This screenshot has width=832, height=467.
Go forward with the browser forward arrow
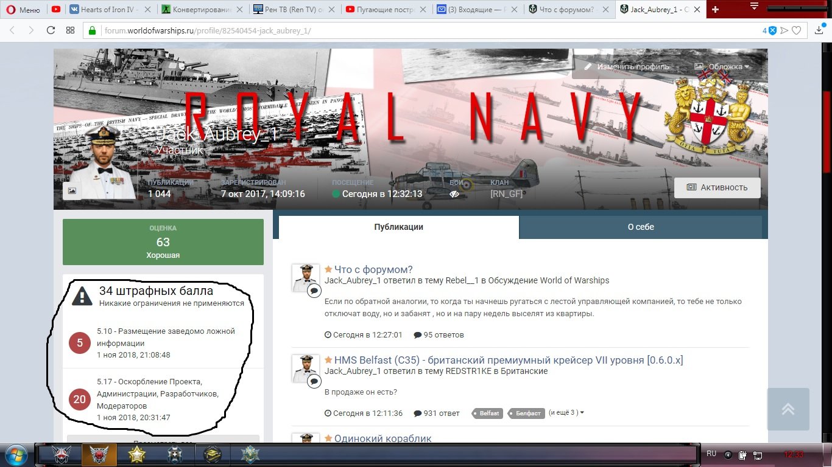pyautogui.click(x=30, y=30)
